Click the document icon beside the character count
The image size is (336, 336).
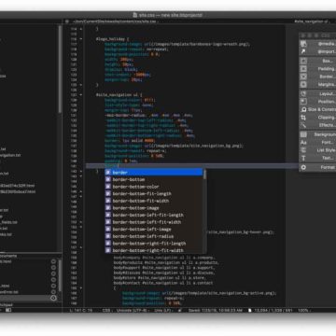click(250, 310)
